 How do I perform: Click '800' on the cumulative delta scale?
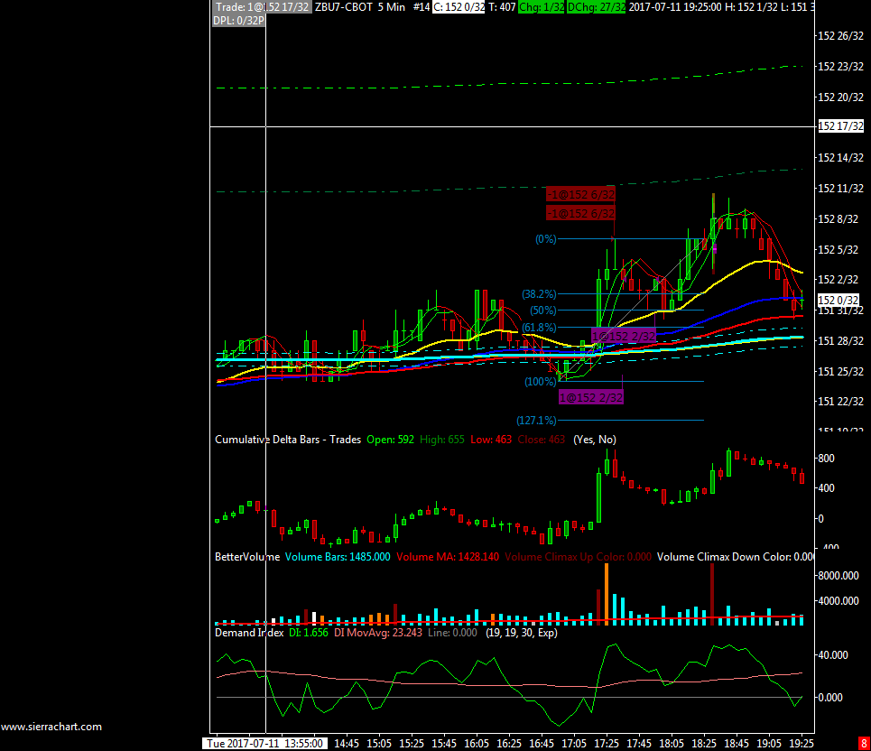pos(826,459)
